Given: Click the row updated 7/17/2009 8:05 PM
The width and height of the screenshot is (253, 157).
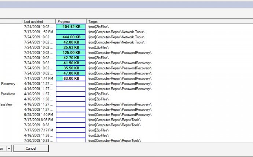Looking at the screenshot, I should (x=39, y=120).
